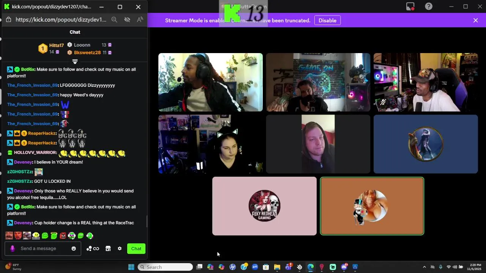This screenshot has width=486, height=273.
Task: Open Zoom from the taskbar
Action: [255, 267]
